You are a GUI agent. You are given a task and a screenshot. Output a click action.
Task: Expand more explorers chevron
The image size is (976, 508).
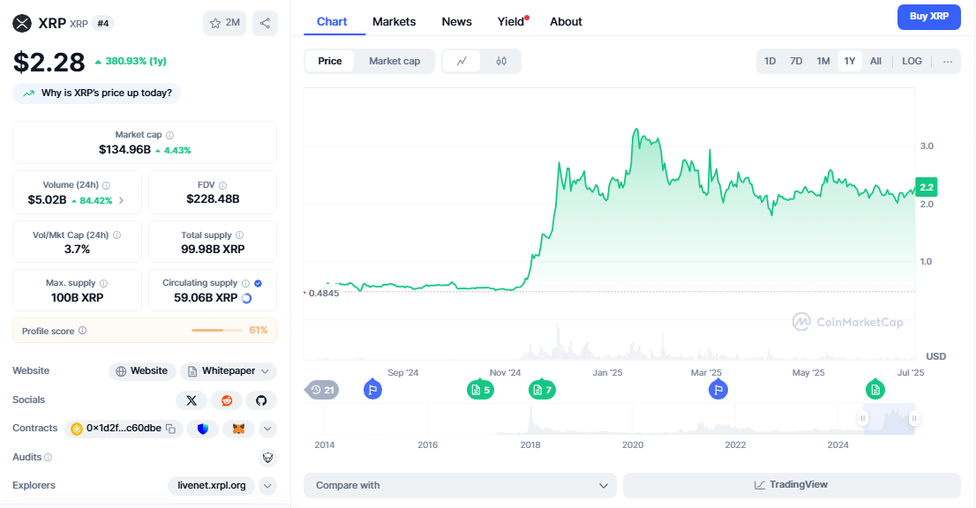pyautogui.click(x=267, y=486)
